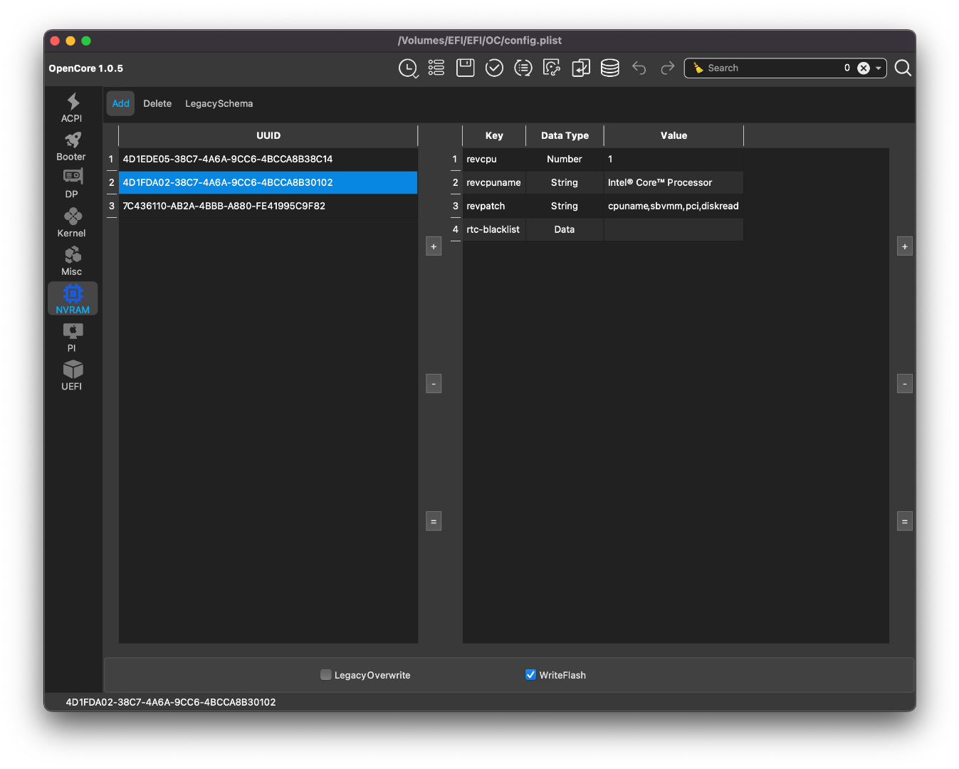The height and width of the screenshot is (769, 959).
Task: Click the minus button at far right
Action: click(904, 384)
